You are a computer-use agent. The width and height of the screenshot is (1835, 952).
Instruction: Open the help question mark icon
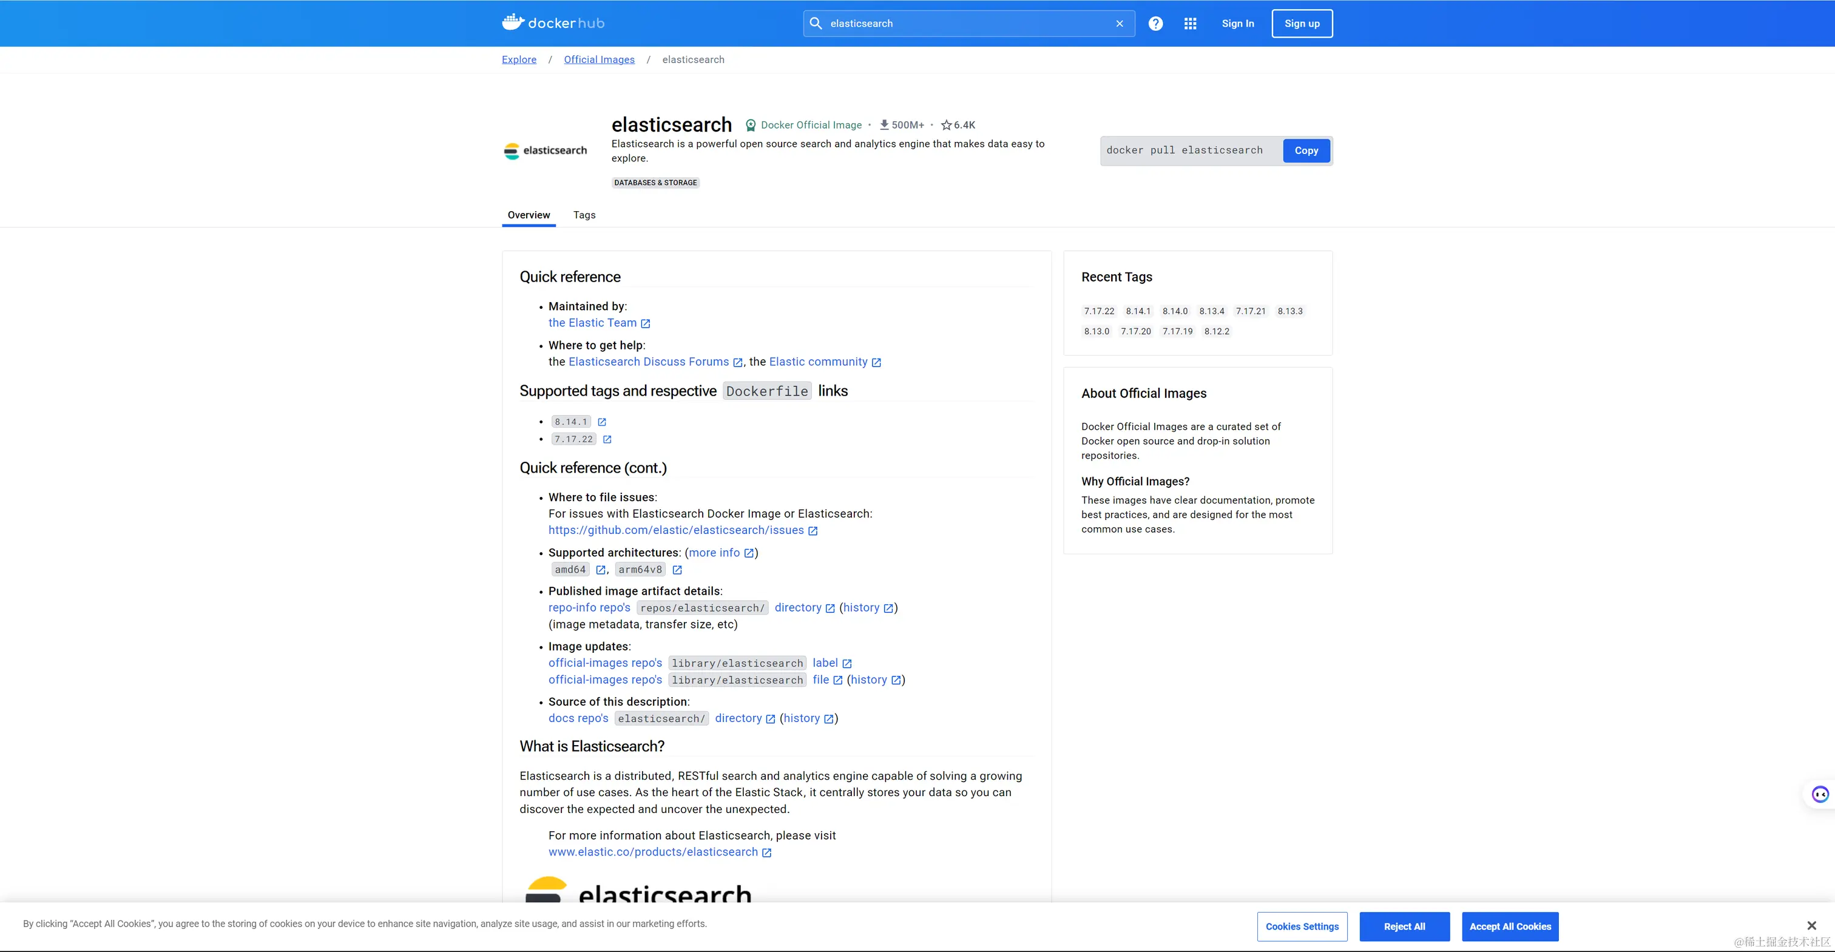tap(1155, 24)
